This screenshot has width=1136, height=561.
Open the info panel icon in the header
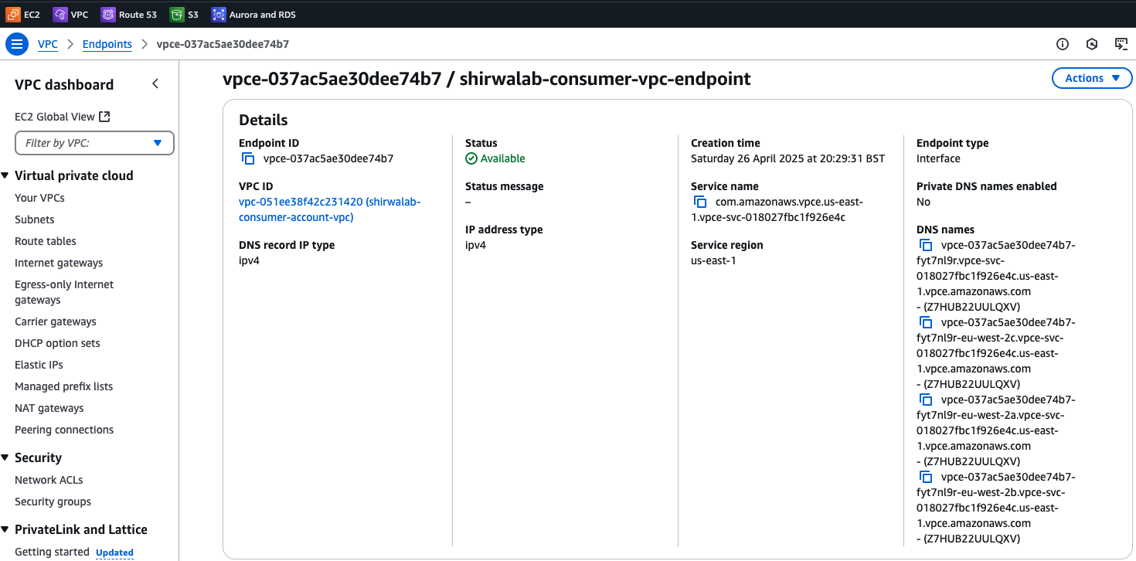pyautogui.click(x=1063, y=44)
